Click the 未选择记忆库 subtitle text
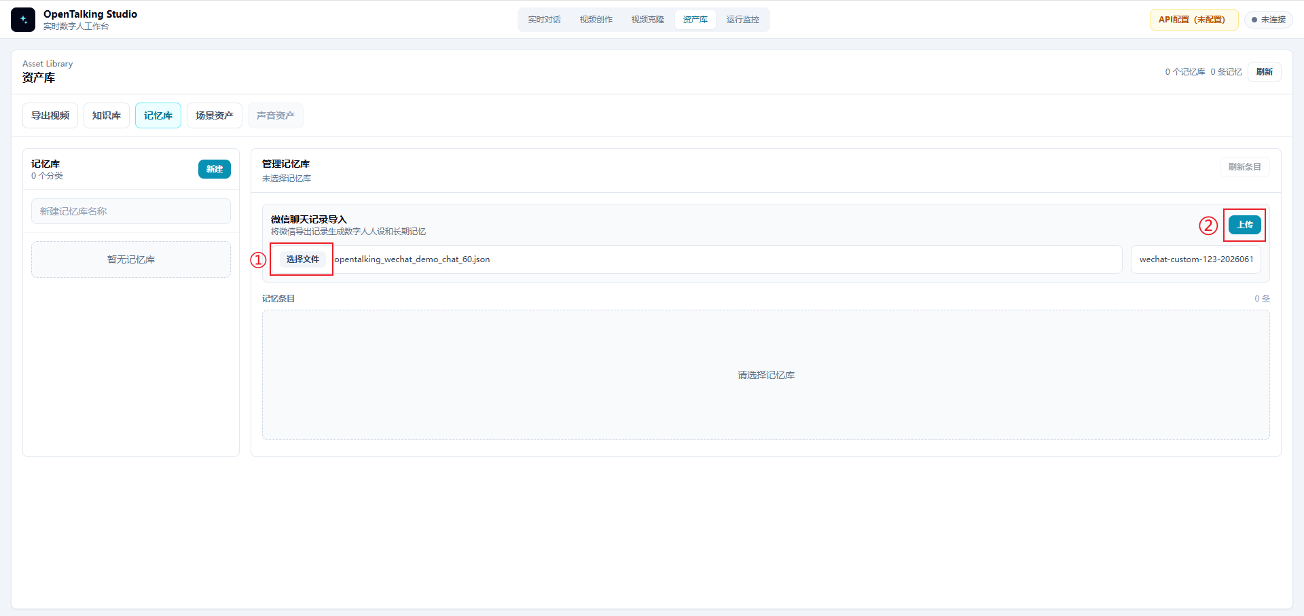1304x616 pixels. [x=287, y=179]
